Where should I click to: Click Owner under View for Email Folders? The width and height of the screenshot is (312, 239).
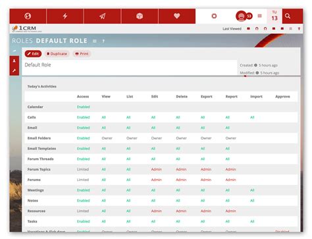107,138
